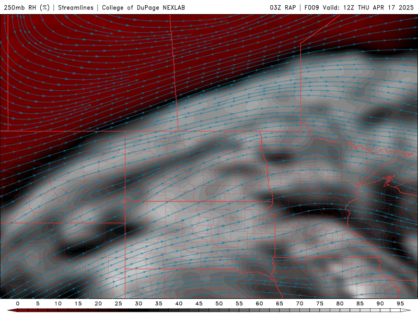Click the 'F009' forecast hour label
Image resolution: width=418 pixels, height=313 pixels.
[x=311, y=7]
